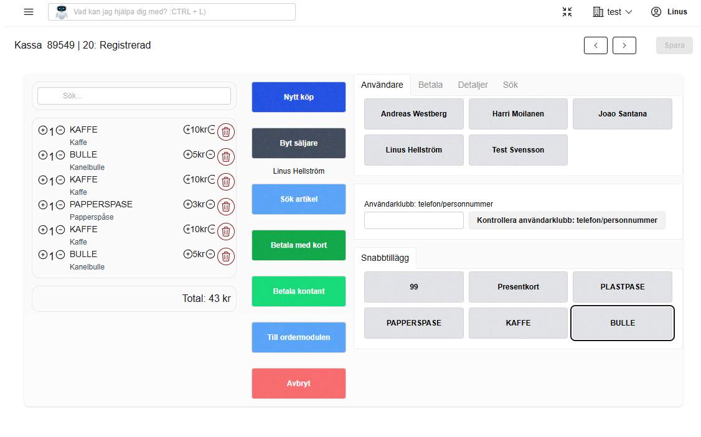The height and width of the screenshot is (437, 701).
Task: Open the Linus user account menu
Action: click(x=669, y=12)
